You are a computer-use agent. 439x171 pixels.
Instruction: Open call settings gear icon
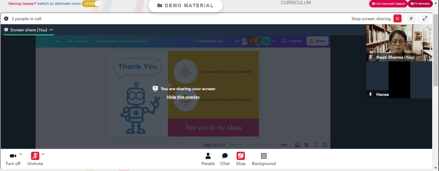coord(6,19)
